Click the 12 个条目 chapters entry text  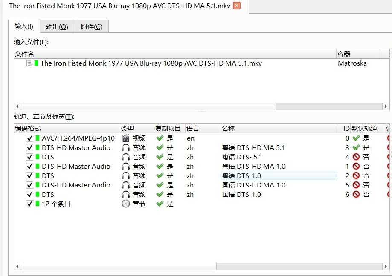point(56,204)
